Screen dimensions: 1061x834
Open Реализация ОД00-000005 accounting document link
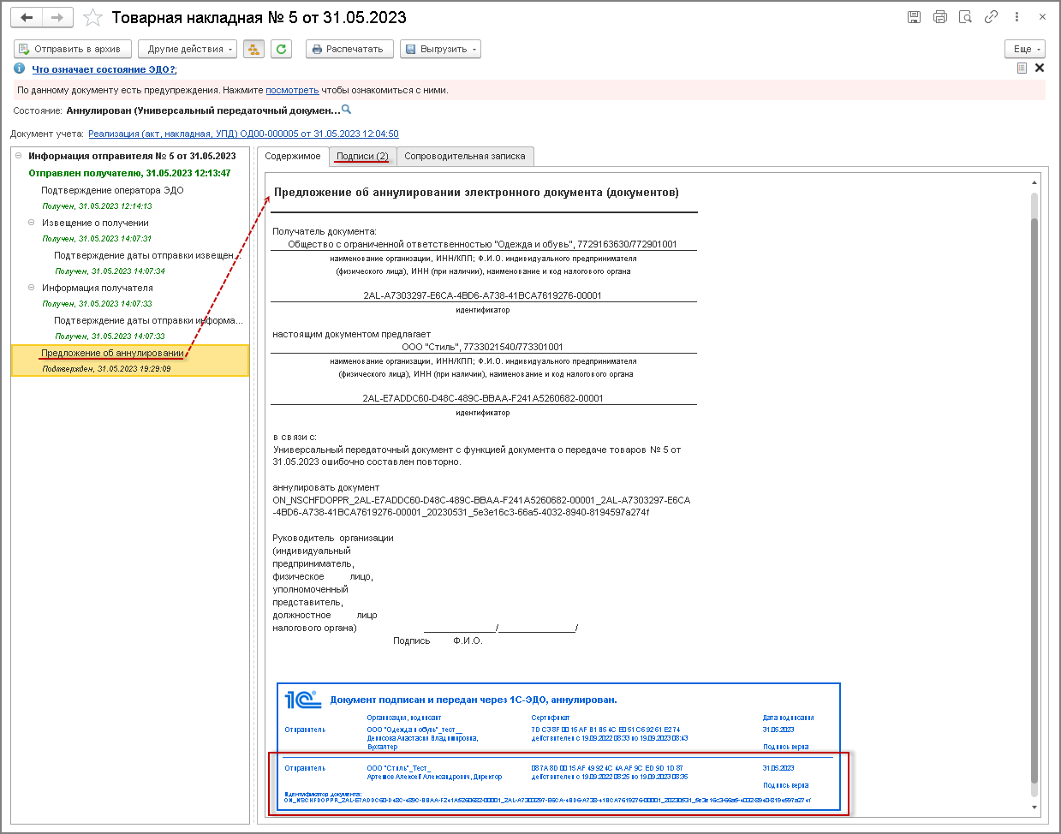click(x=243, y=134)
